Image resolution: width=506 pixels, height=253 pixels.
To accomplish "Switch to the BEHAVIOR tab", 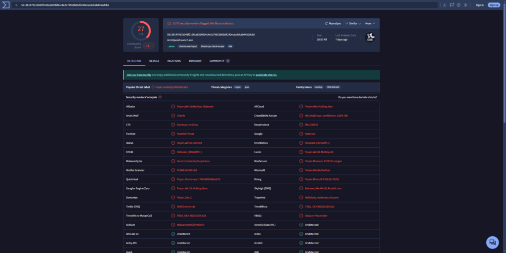I will 195,61.
